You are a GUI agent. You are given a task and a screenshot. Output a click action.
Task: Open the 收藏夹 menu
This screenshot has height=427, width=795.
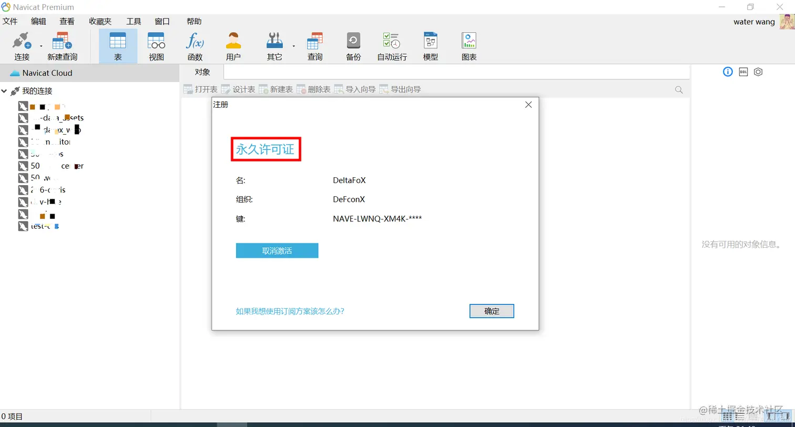[100, 22]
